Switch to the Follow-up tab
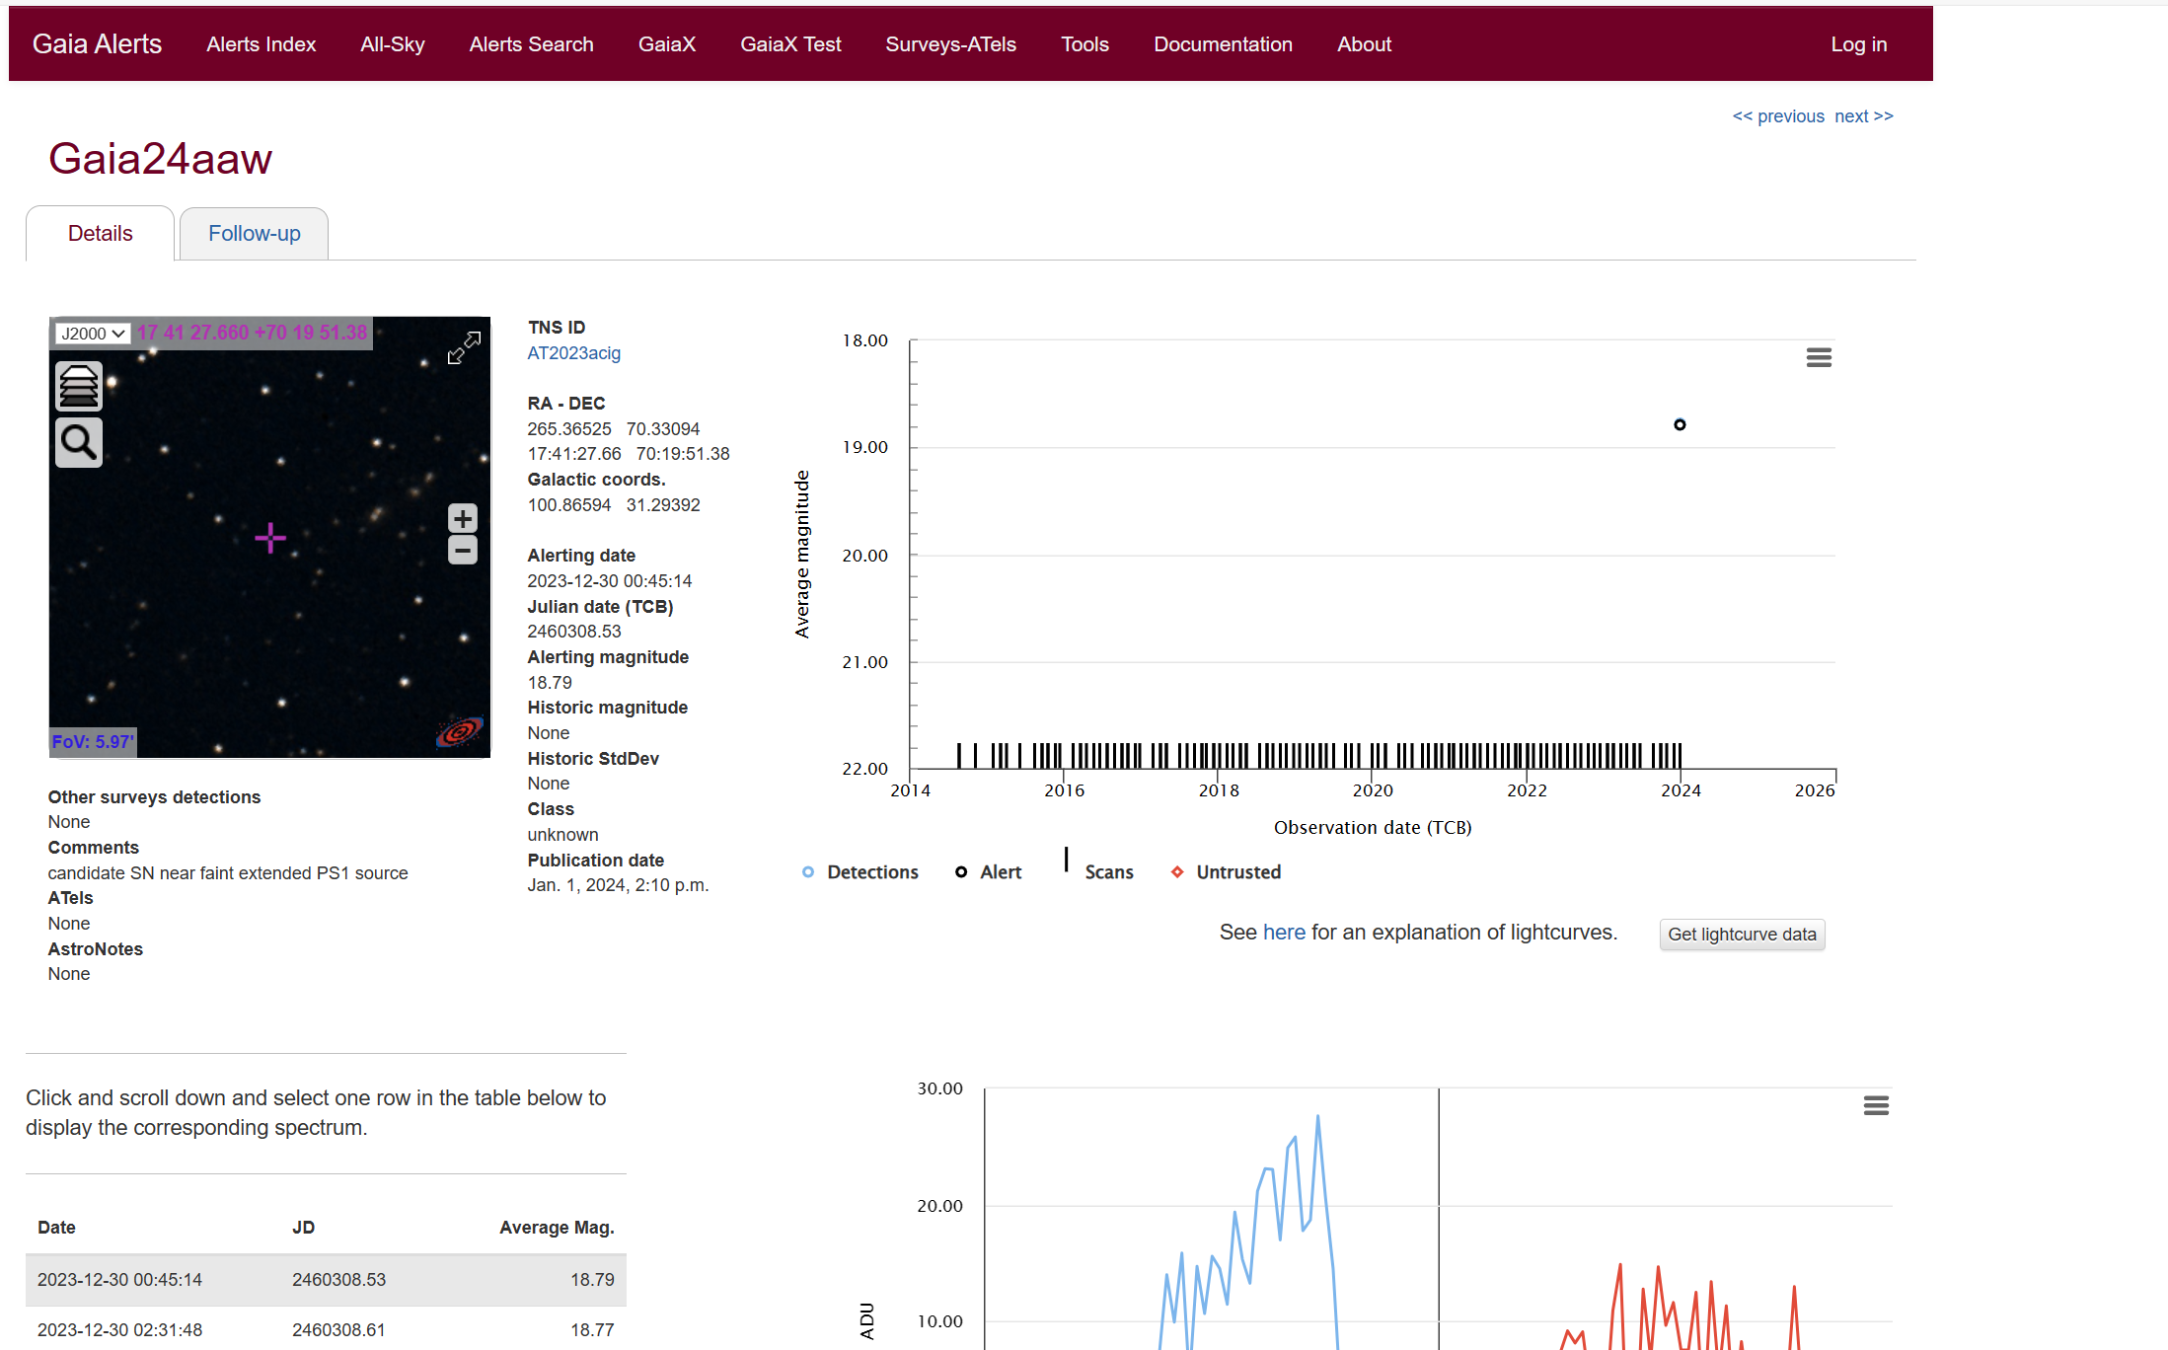The width and height of the screenshot is (2168, 1350). (254, 232)
